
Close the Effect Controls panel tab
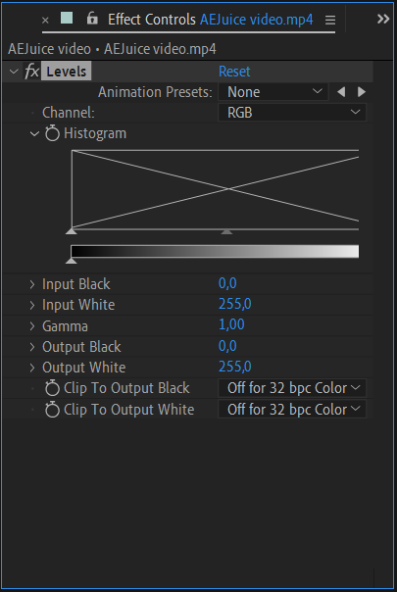45,20
